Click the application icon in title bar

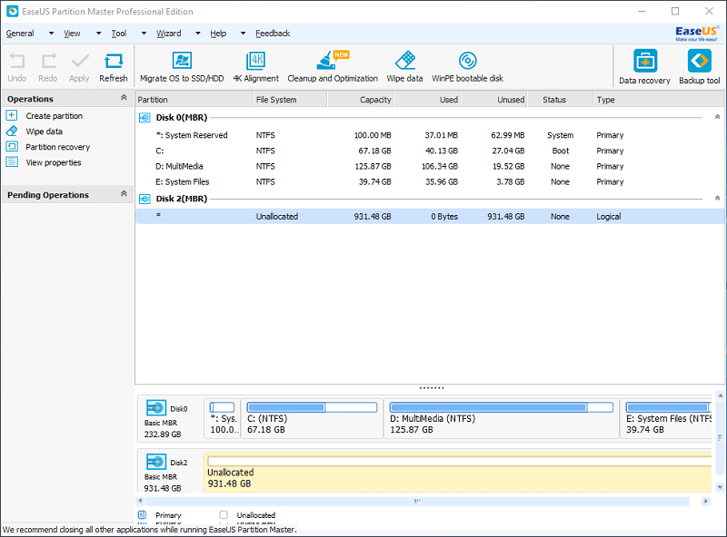click(x=13, y=12)
